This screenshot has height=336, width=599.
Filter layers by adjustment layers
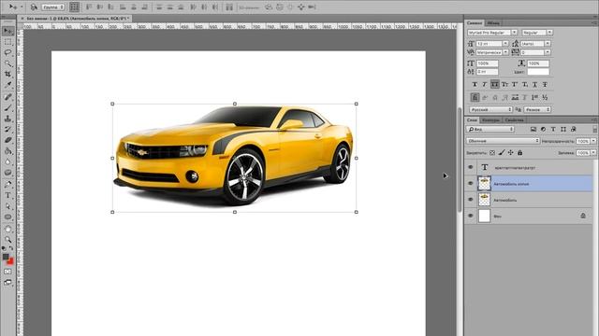543,130
